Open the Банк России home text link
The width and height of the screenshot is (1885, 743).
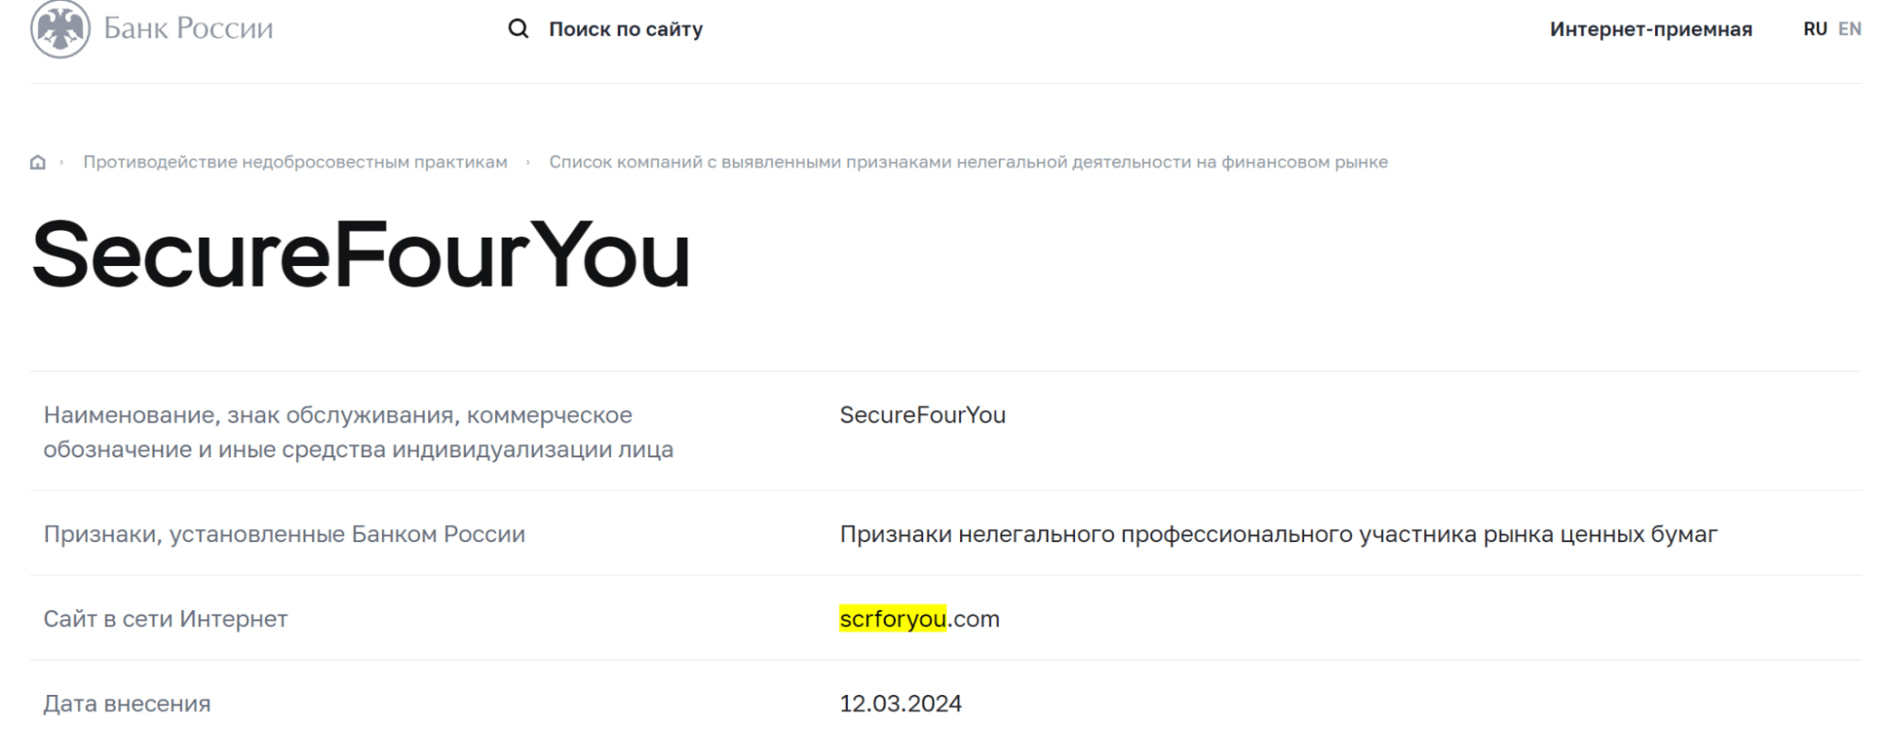point(188,28)
